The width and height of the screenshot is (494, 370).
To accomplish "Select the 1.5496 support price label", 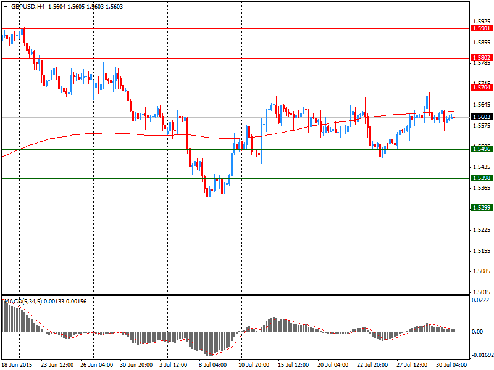I will (x=481, y=149).
